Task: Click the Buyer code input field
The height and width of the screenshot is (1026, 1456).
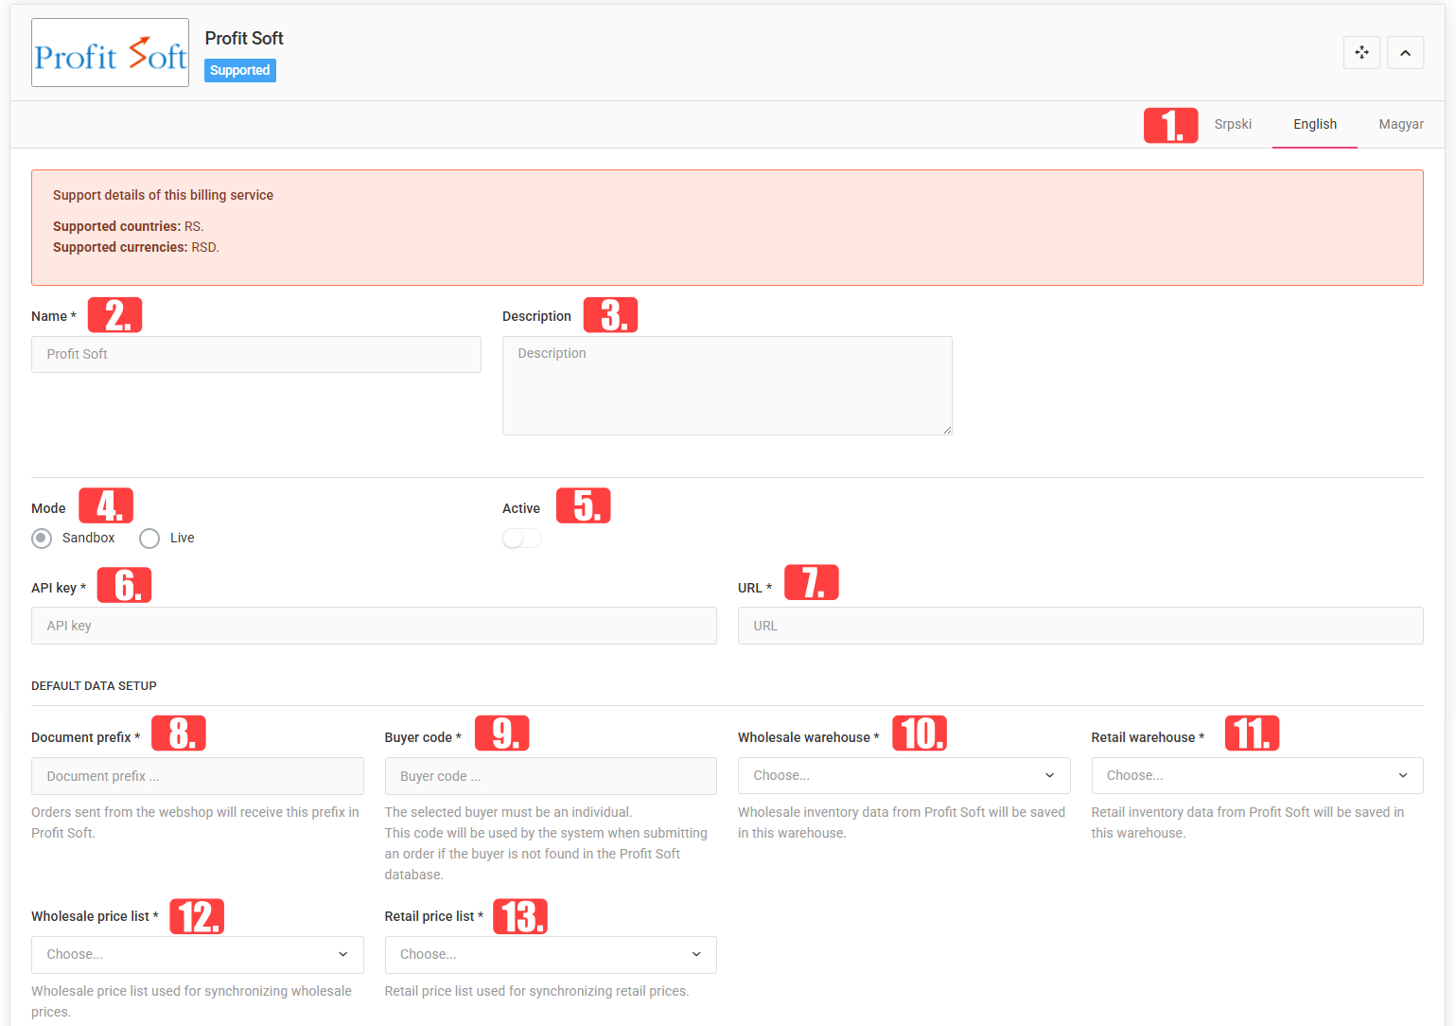Action: [x=551, y=776]
